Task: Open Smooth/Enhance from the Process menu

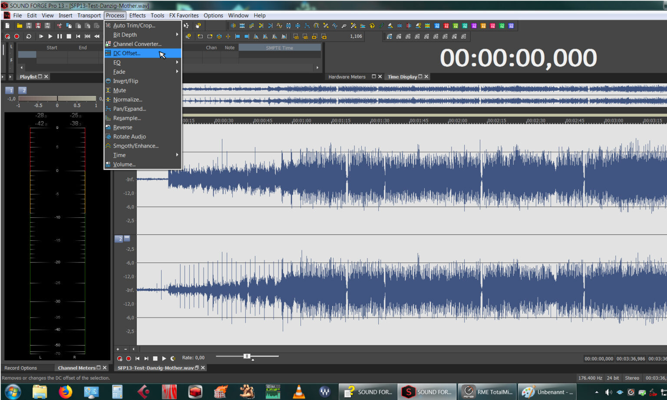Action: (x=142, y=146)
